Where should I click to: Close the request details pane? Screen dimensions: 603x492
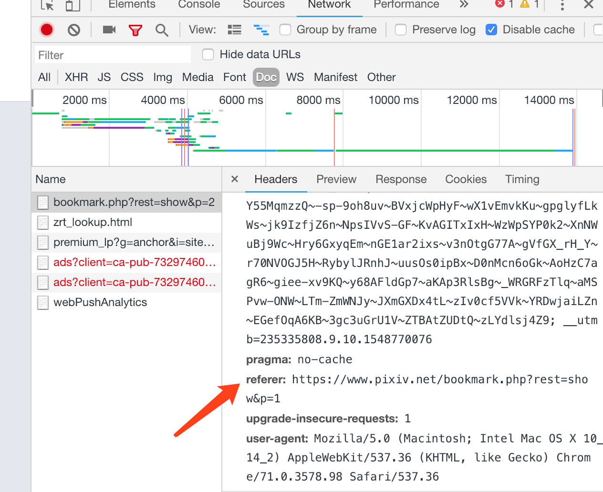pyautogui.click(x=235, y=179)
